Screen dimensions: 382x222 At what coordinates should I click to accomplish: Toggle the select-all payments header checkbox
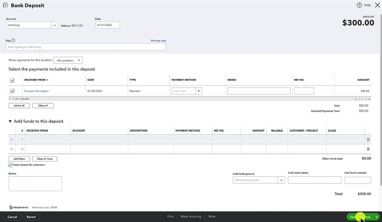coord(13,80)
